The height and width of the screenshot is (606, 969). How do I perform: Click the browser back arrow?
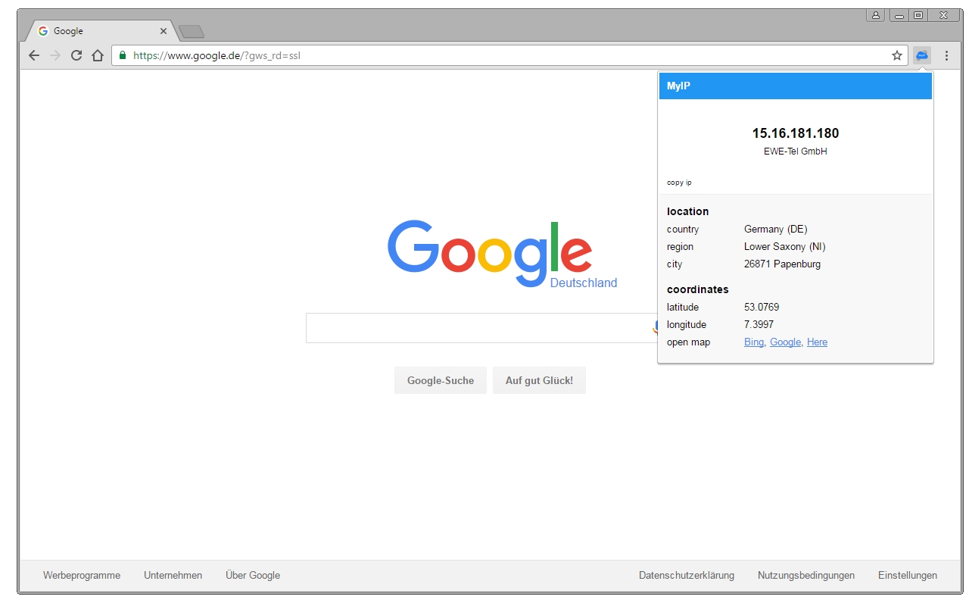34,55
